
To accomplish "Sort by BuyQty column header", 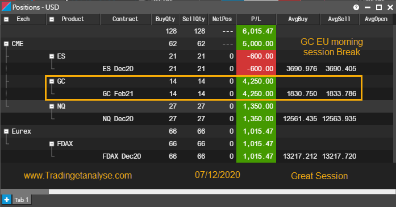I will point(165,19).
